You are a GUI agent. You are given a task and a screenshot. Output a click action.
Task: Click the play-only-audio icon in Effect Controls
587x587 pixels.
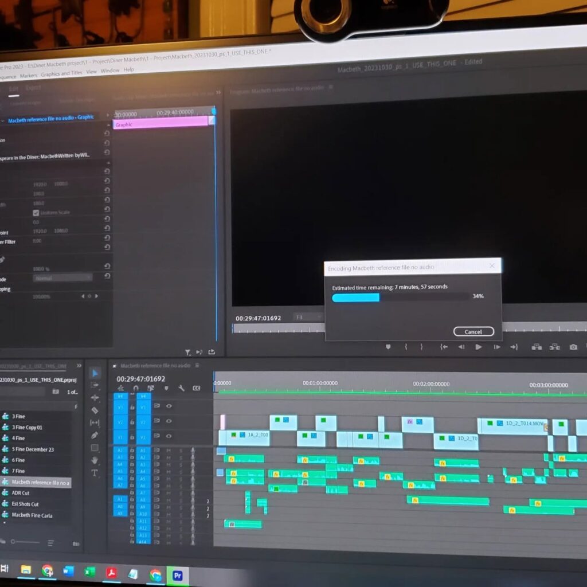(199, 352)
